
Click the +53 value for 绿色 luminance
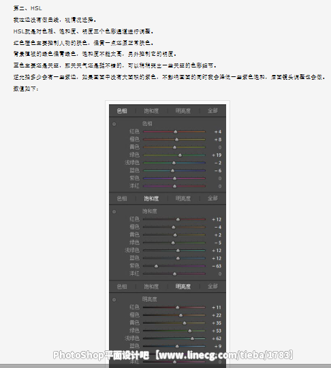[x=217, y=331]
